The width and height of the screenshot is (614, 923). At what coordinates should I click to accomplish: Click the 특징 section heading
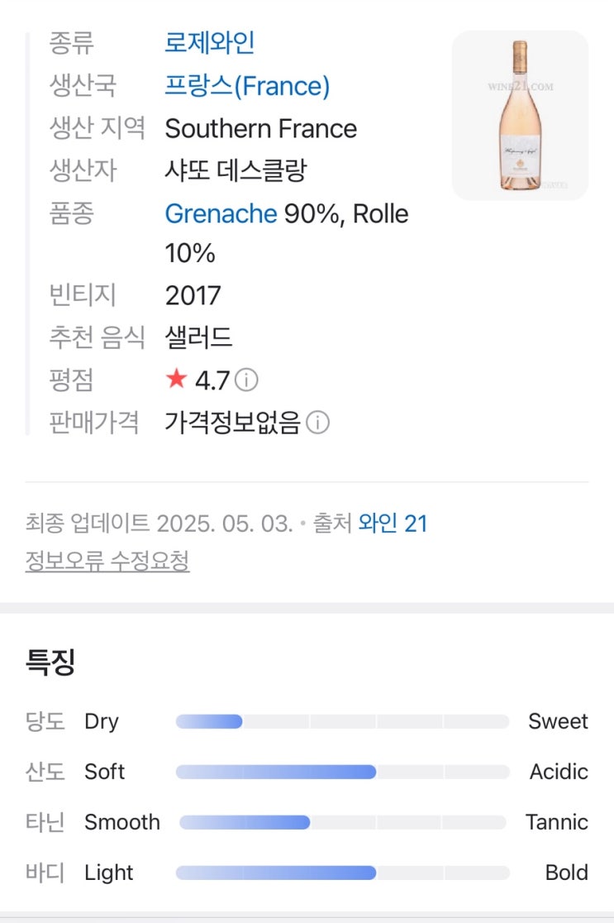[x=50, y=662]
